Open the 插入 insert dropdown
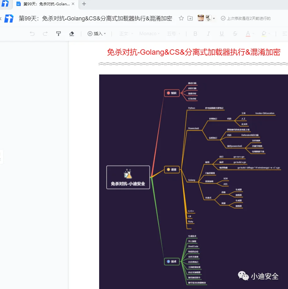The image size is (288, 289). 97,34
